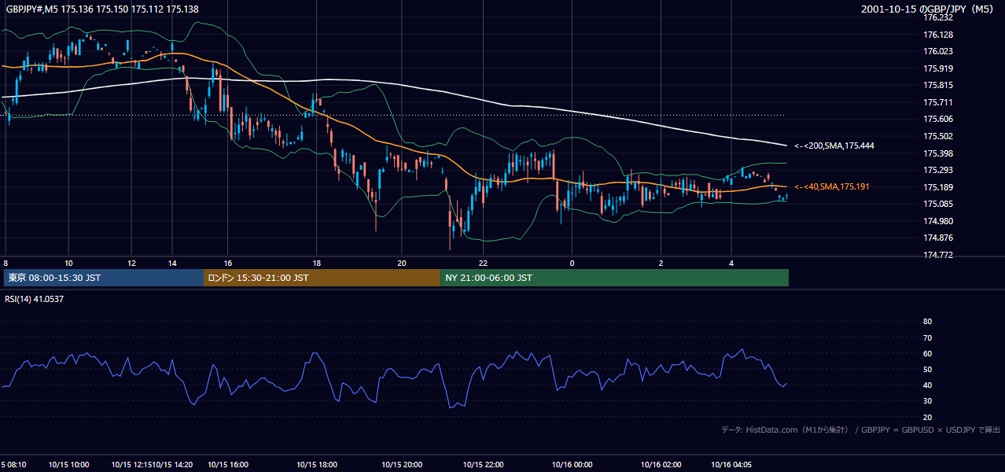Click the bottom date label 10/15 10:00
The width and height of the screenshot is (1005, 472).
point(69,464)
